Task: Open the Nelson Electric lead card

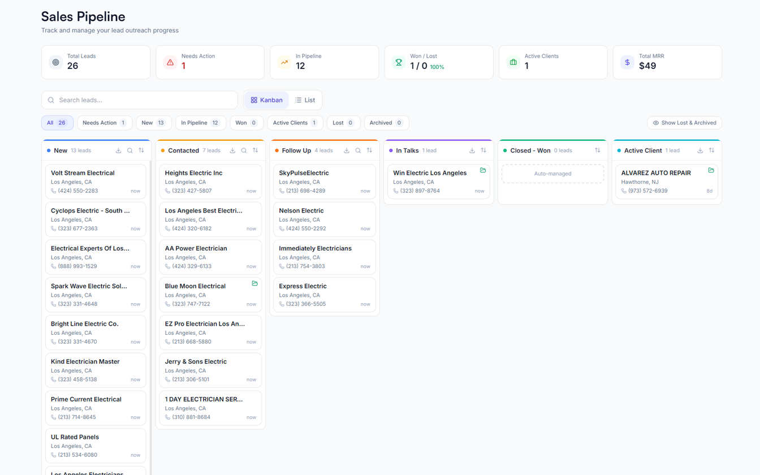Action: click(x=324, y=219)
